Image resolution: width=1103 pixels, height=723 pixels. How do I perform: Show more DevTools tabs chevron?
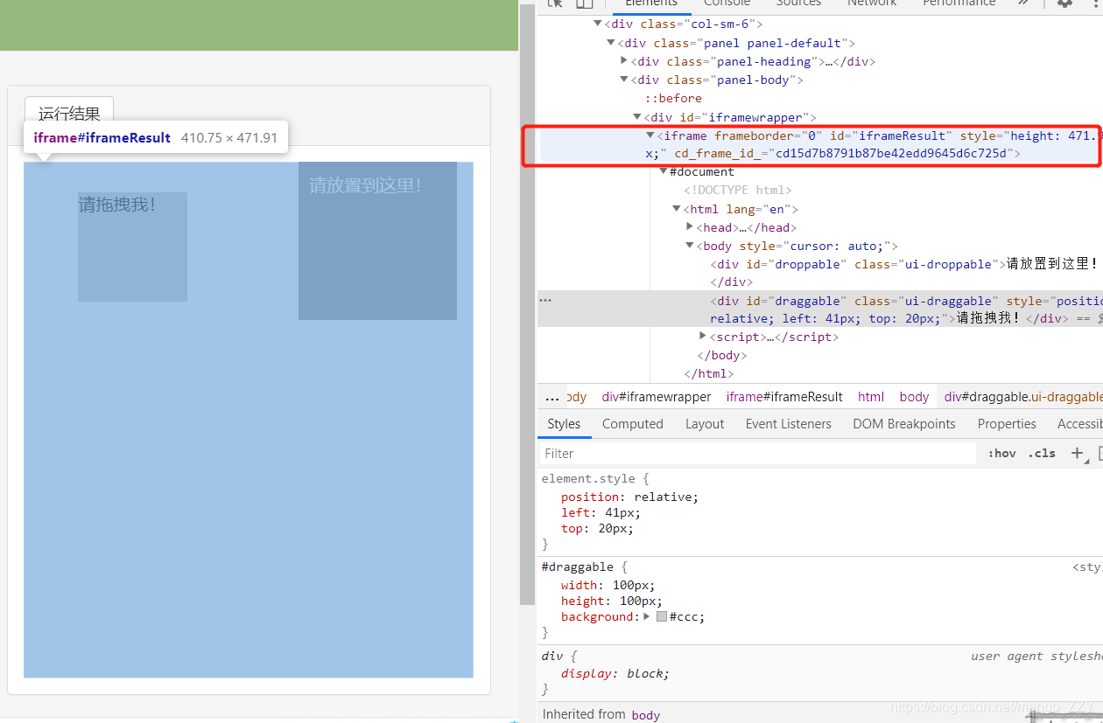[x=1023, y=3]
